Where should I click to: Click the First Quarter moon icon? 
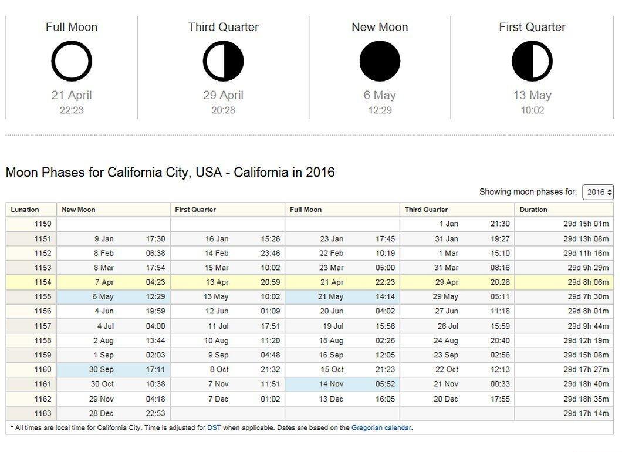(532, 61)
